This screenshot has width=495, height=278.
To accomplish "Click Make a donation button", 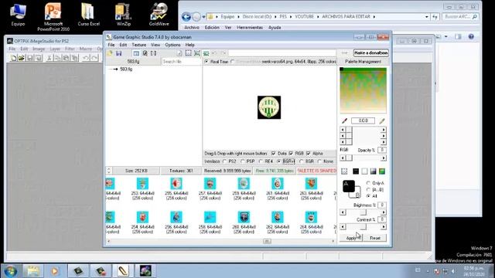I will coord(370,53).
